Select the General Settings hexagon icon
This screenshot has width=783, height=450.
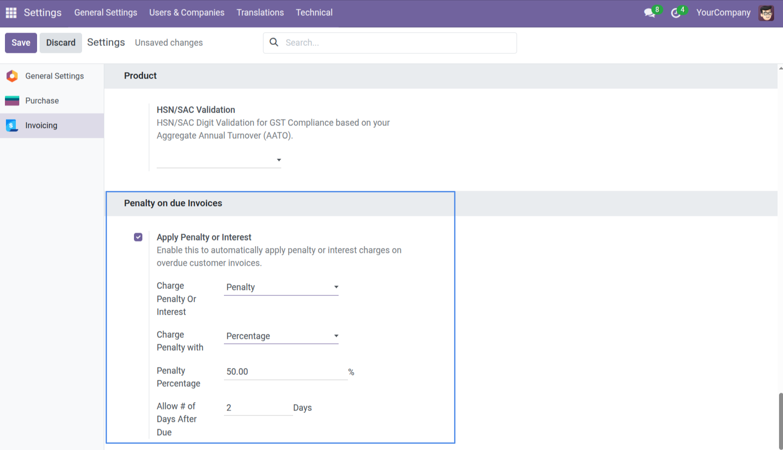point(12,76)
